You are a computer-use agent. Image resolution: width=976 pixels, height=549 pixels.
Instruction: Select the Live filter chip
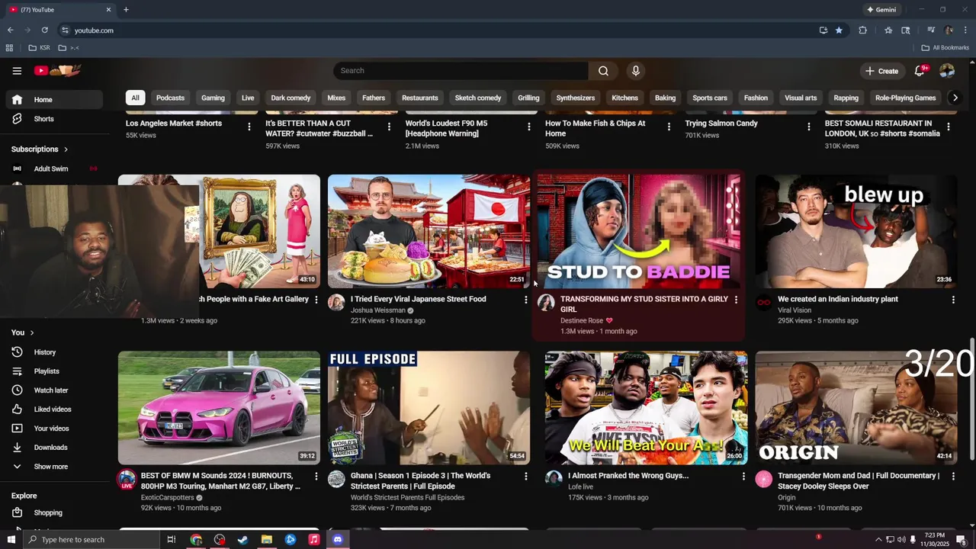248,98
